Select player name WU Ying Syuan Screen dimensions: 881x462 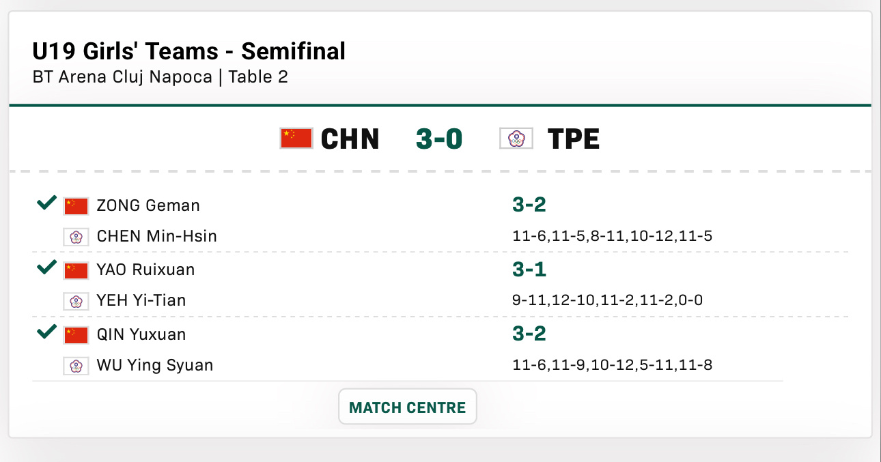pos(155,366)
